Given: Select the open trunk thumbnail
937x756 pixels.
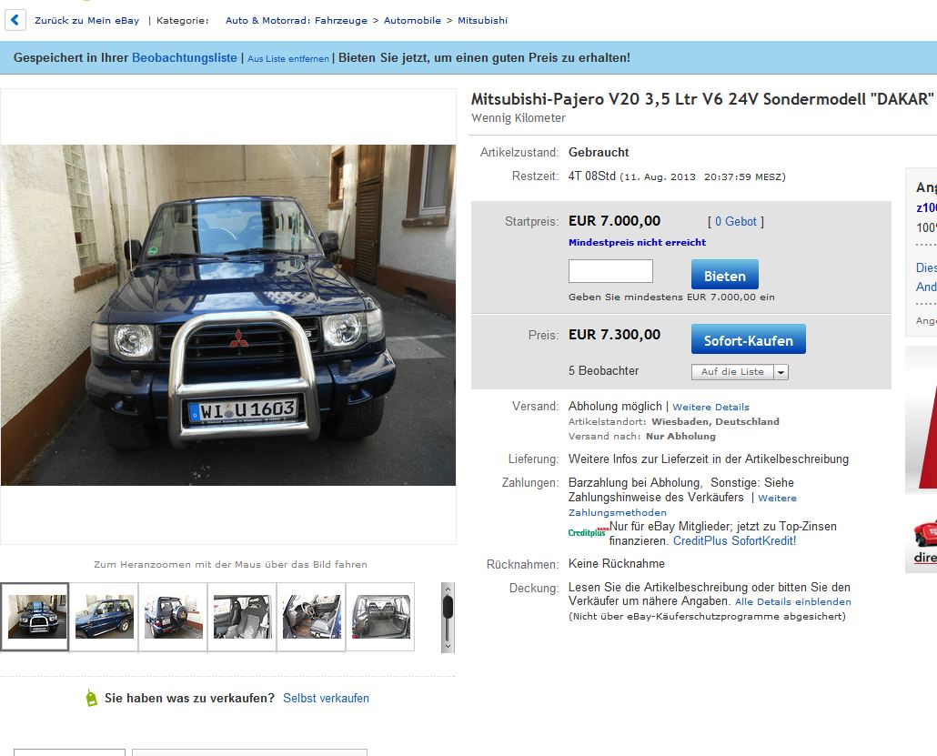Looking at the screenshot, I should [380, 617].
